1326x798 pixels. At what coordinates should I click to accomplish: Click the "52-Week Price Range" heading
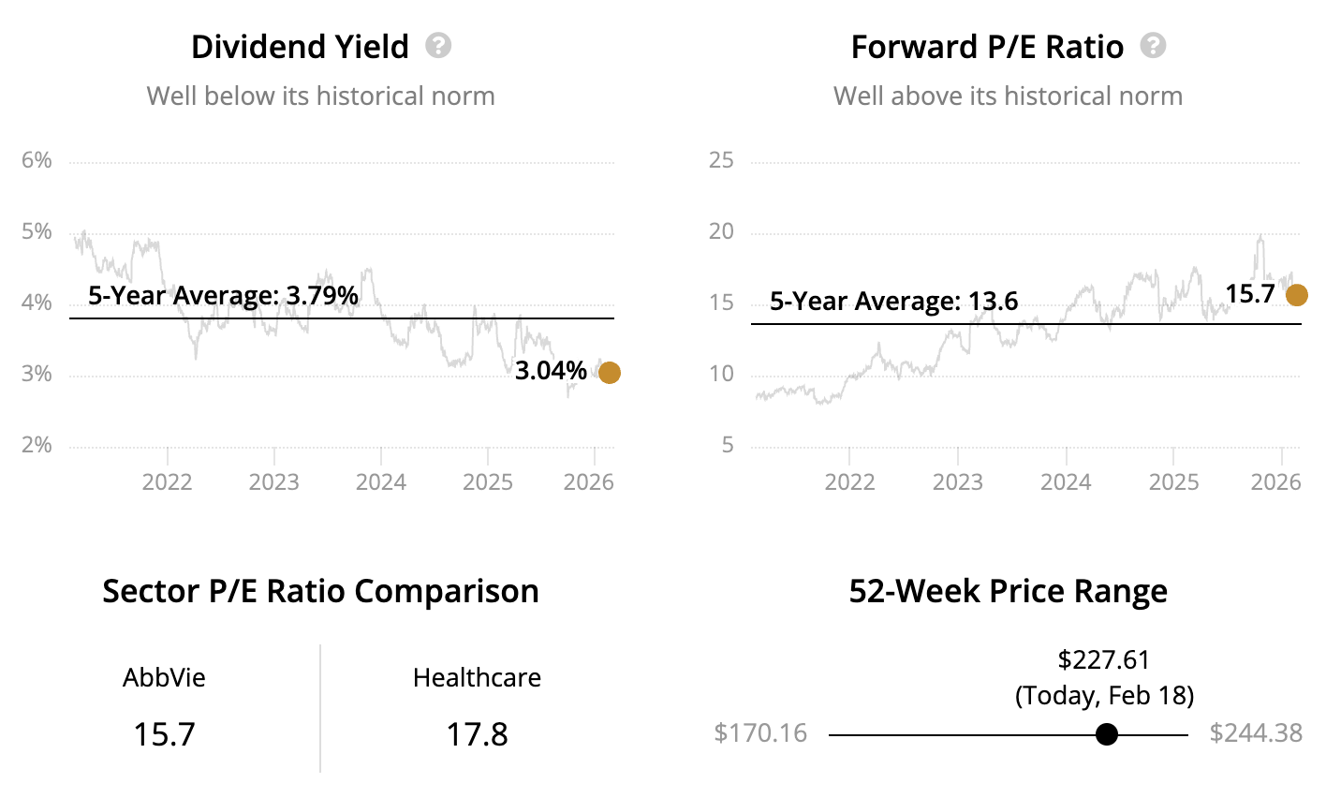[1008, 592]
